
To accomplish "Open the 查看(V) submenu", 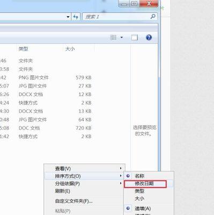I will (84, 168).
